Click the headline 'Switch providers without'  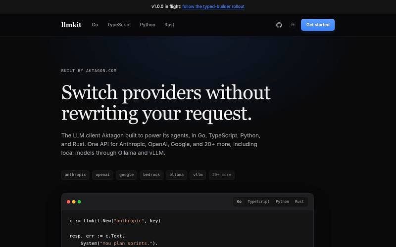[166, 92]
